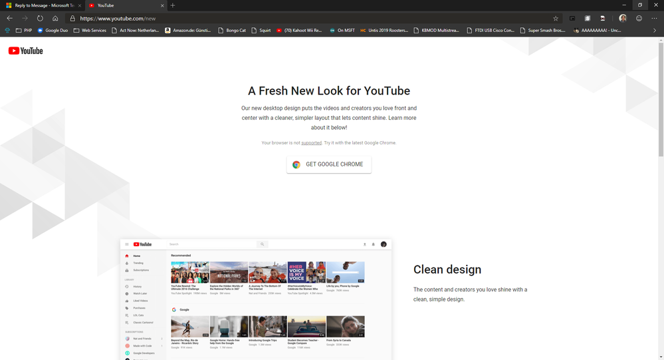Open the Bongo Cat bookmark
664x360 pixels.
(x=232, y=30)
